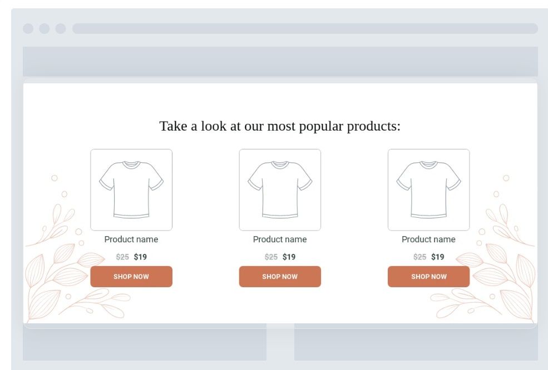Select the third product's name text
Viewport: 548px width, 370px height.
pos(428,239)
